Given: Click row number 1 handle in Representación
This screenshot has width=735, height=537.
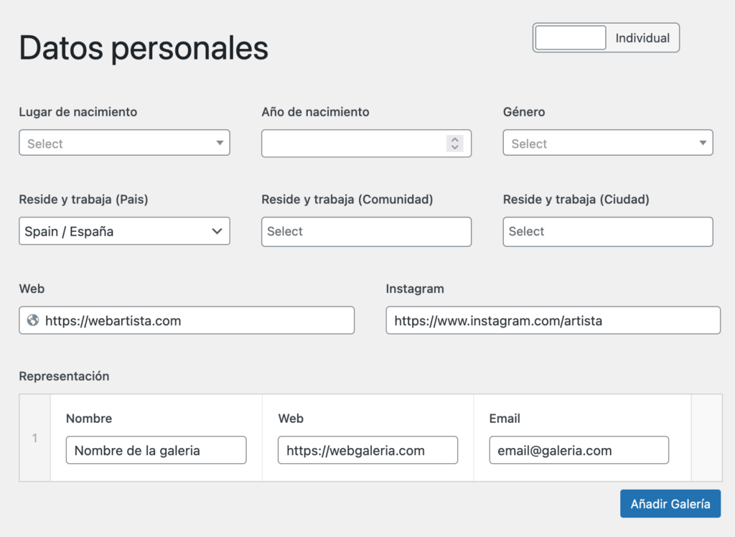Looking at the screenshot, I should click(x=34, y=438).
